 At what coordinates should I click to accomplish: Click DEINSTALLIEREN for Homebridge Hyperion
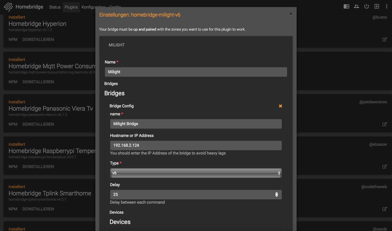pyautogui.click(x=38, y=39)
